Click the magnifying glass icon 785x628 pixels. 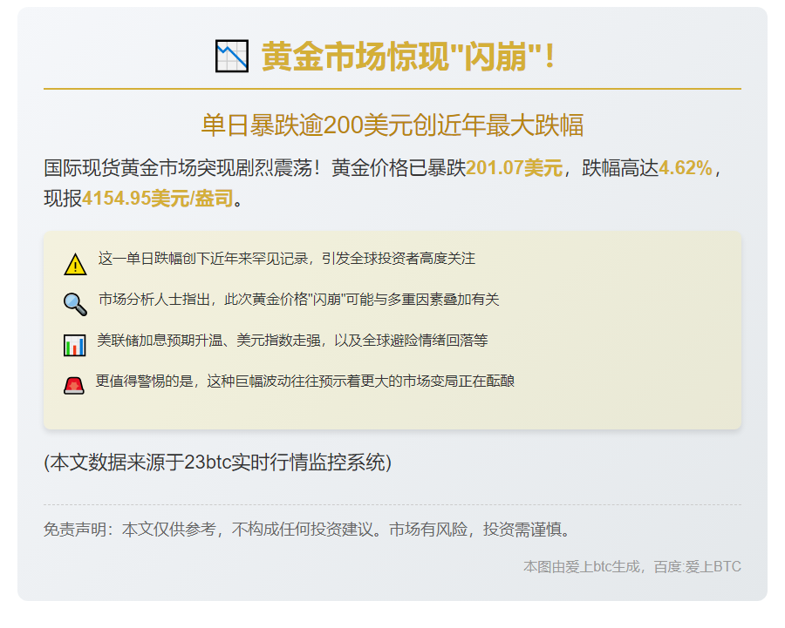click(75, 304)
